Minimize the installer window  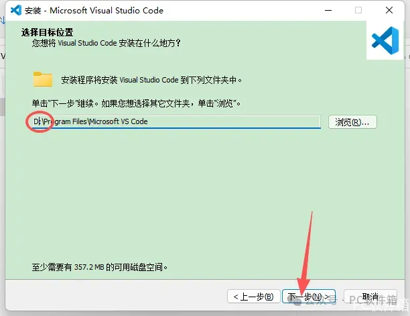click(328, 11)
